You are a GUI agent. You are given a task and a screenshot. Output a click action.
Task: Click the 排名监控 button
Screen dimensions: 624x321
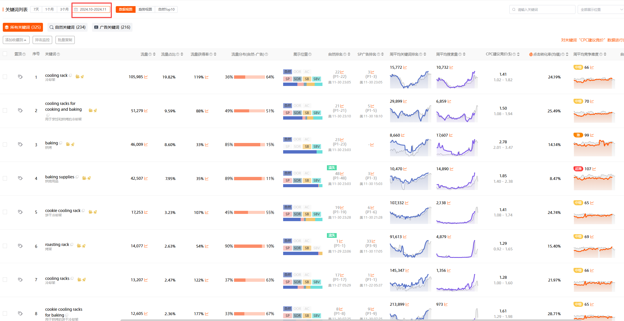42,40
